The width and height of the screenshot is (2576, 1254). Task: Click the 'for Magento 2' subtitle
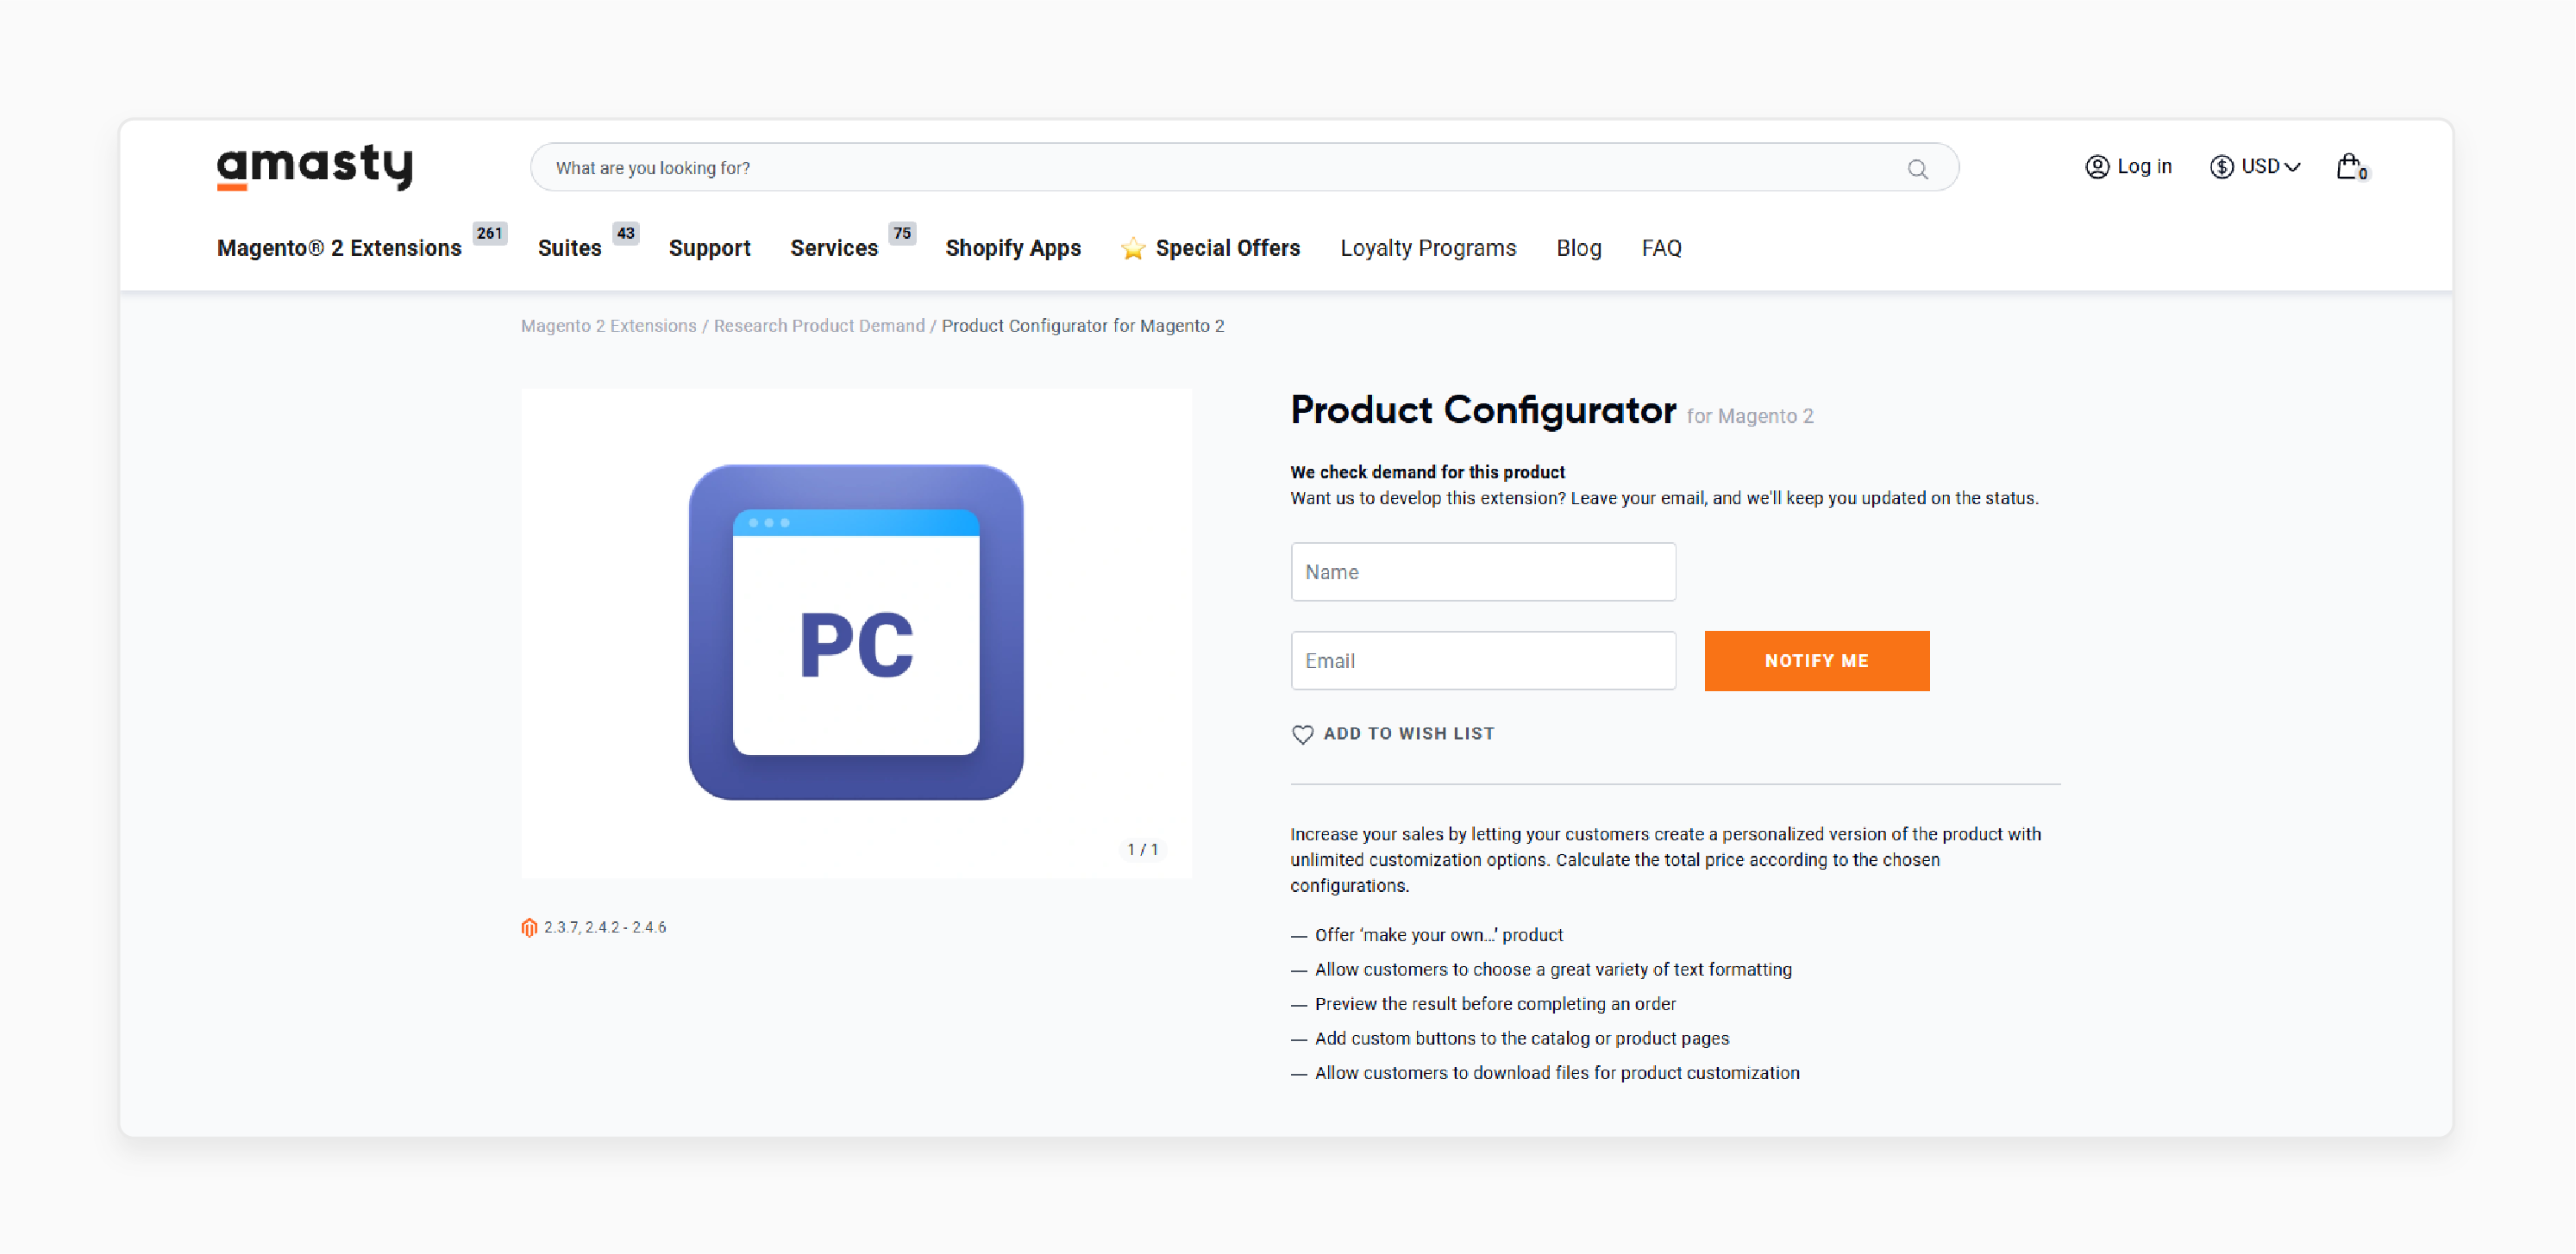[1749, 416]
